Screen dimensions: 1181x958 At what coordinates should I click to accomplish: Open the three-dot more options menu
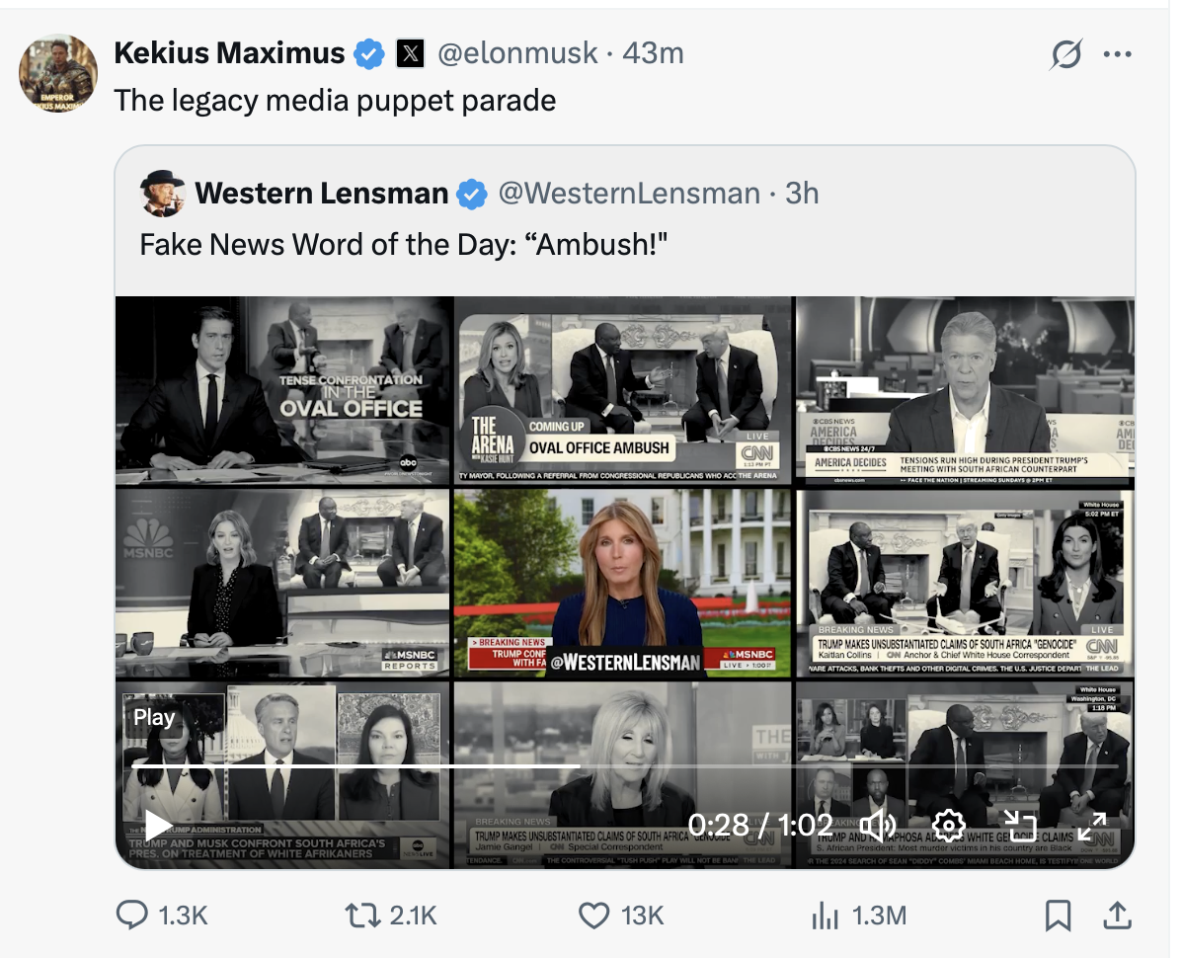point(1118,54)
